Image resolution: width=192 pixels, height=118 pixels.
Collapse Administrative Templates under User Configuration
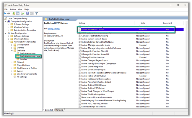[9, 42]
